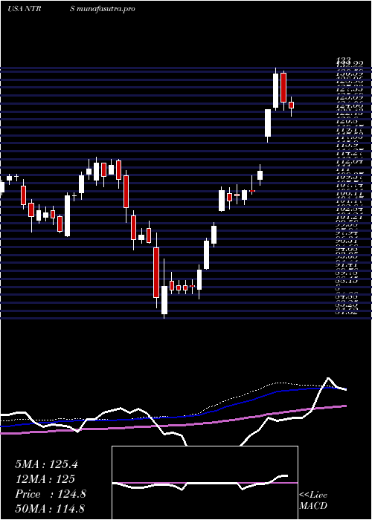Select the 12MA : 125 label
Image resolution: width=372 pixels, height=520 pixels.
point(45,479)
